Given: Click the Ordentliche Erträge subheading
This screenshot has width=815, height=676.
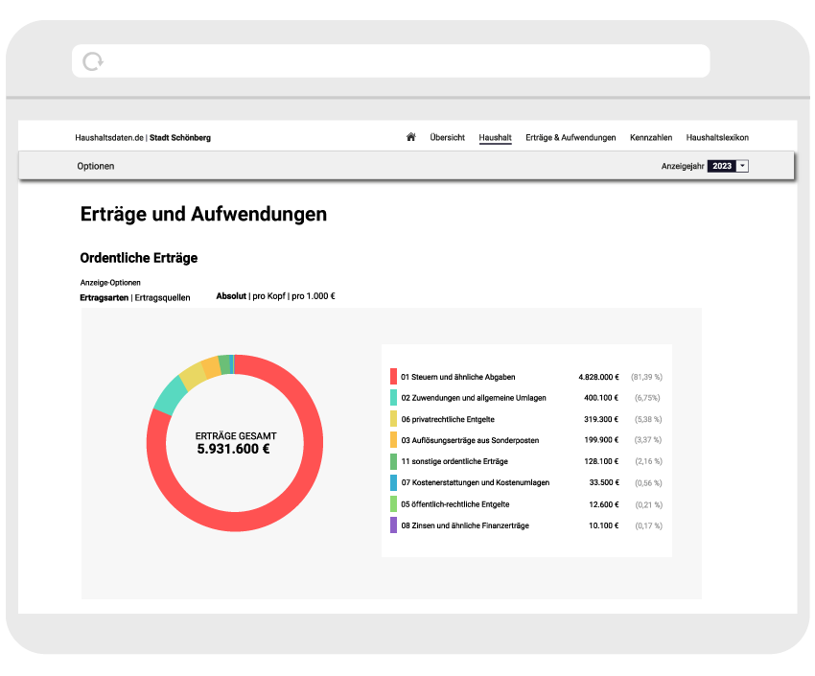Looking at the screenshot, I should coord(139,258).
